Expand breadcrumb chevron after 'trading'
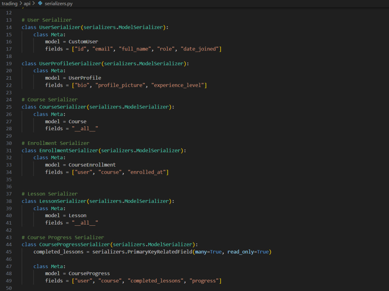 pyautogui.click(x=21, y=3)
